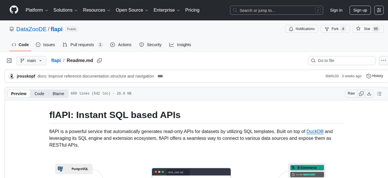Download the raw Readme file
This screenshot has width=388, height=178.
click(x=369, y=93)
